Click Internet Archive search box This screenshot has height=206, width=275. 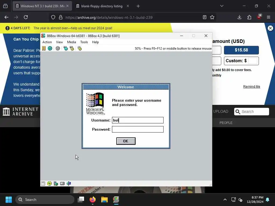[251, 112]
